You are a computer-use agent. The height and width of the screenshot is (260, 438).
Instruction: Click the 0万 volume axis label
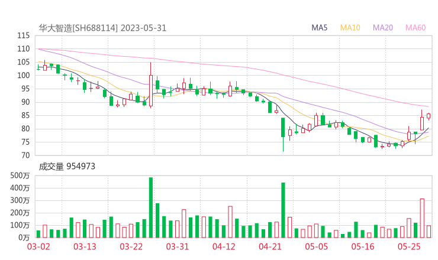24,238
